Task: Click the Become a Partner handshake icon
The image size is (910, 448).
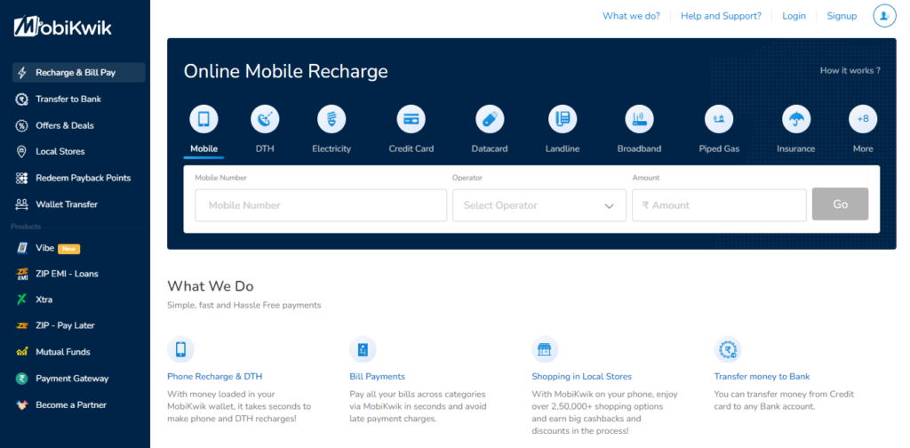Action: click(x=21, y=404)
